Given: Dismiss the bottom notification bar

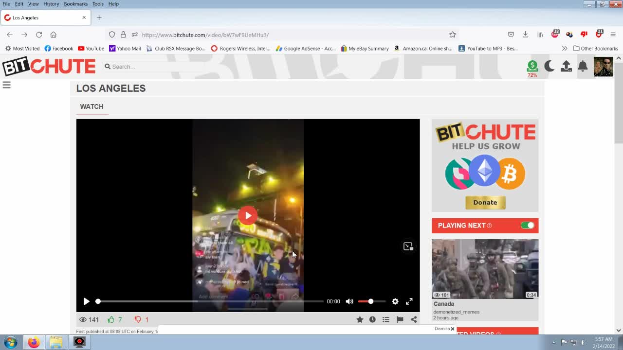Looking at the screenshot, I should click(x=445, y=329).
